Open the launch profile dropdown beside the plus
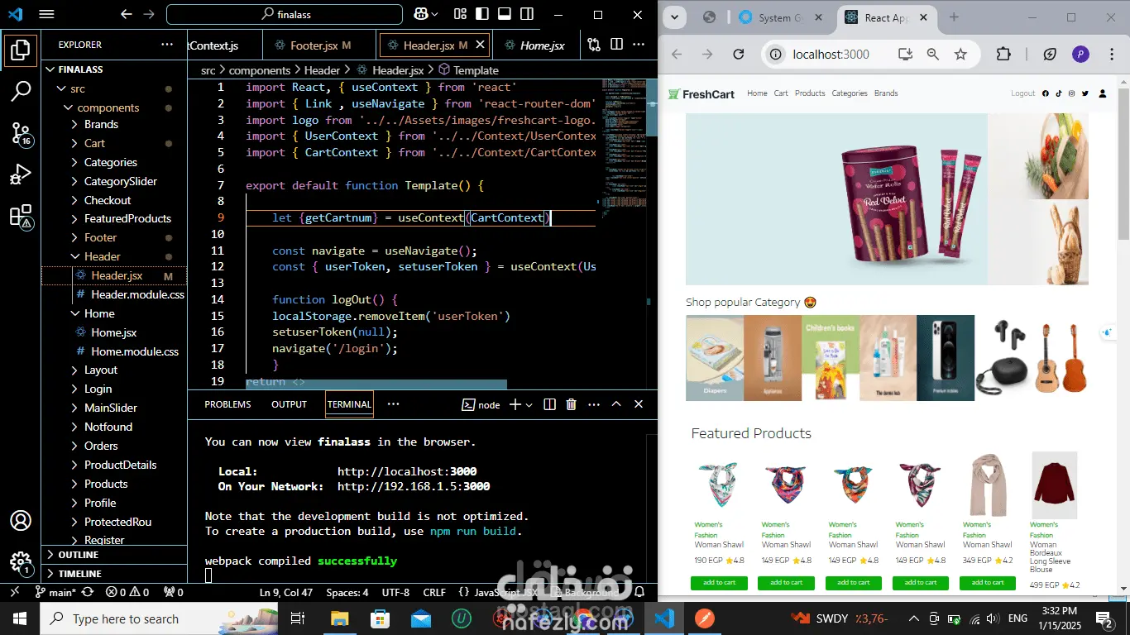1130x635 pixels. click(x=529, y=405)
